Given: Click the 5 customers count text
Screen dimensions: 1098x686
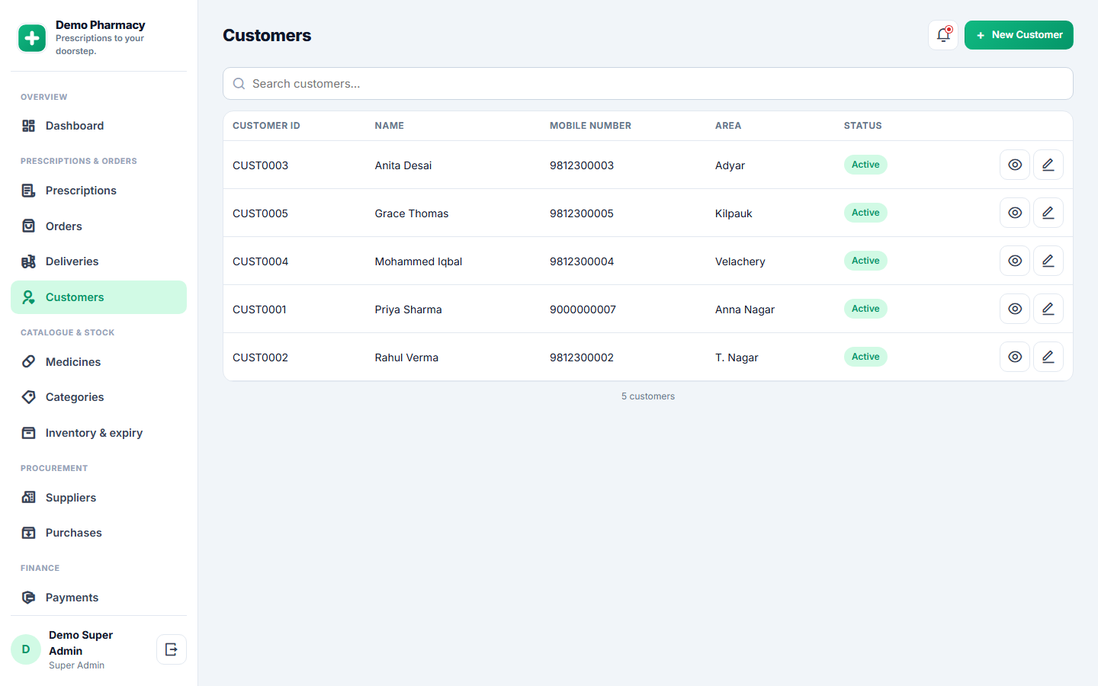Looking at the screenshot, I should point(648,396).
